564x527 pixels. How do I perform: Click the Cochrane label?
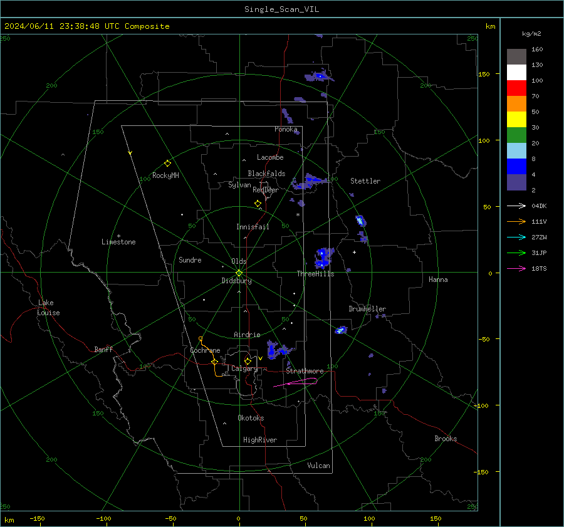(x=205, y=350)
